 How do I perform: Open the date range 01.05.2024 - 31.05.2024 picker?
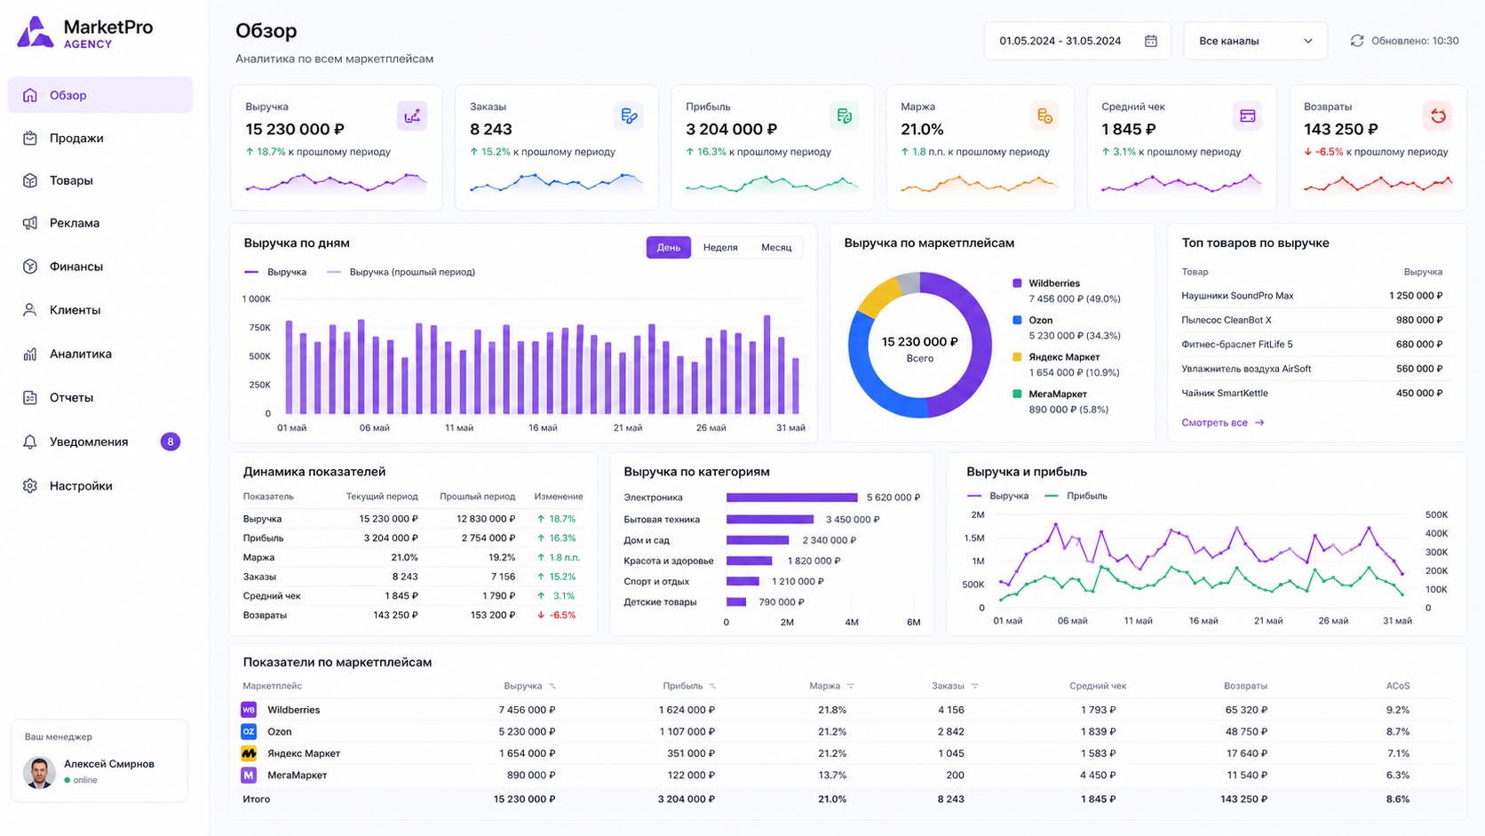pos(1077,41)
